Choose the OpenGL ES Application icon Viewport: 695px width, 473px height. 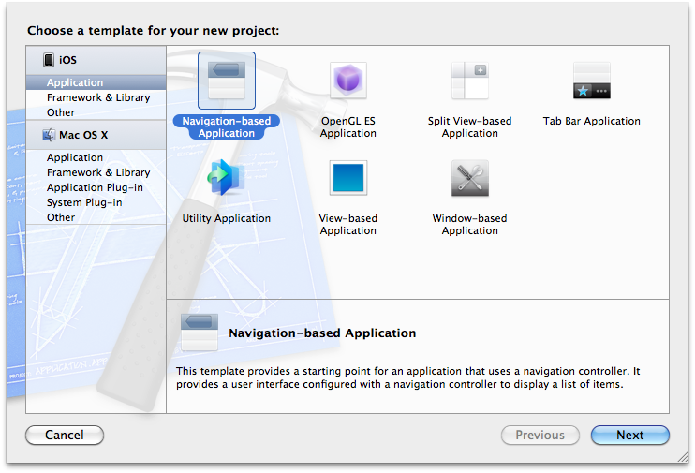[x=347, y=81]
